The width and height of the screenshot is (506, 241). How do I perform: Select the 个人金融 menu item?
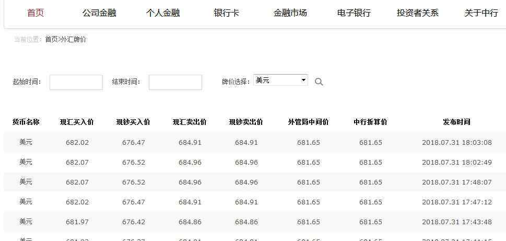pyautogui.click(x=163, y=13)
